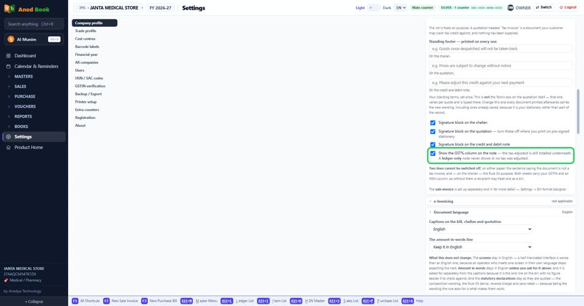The image size is (584, 306).
Task: Click the OW owner avatar circle
Action: (510, 7)
